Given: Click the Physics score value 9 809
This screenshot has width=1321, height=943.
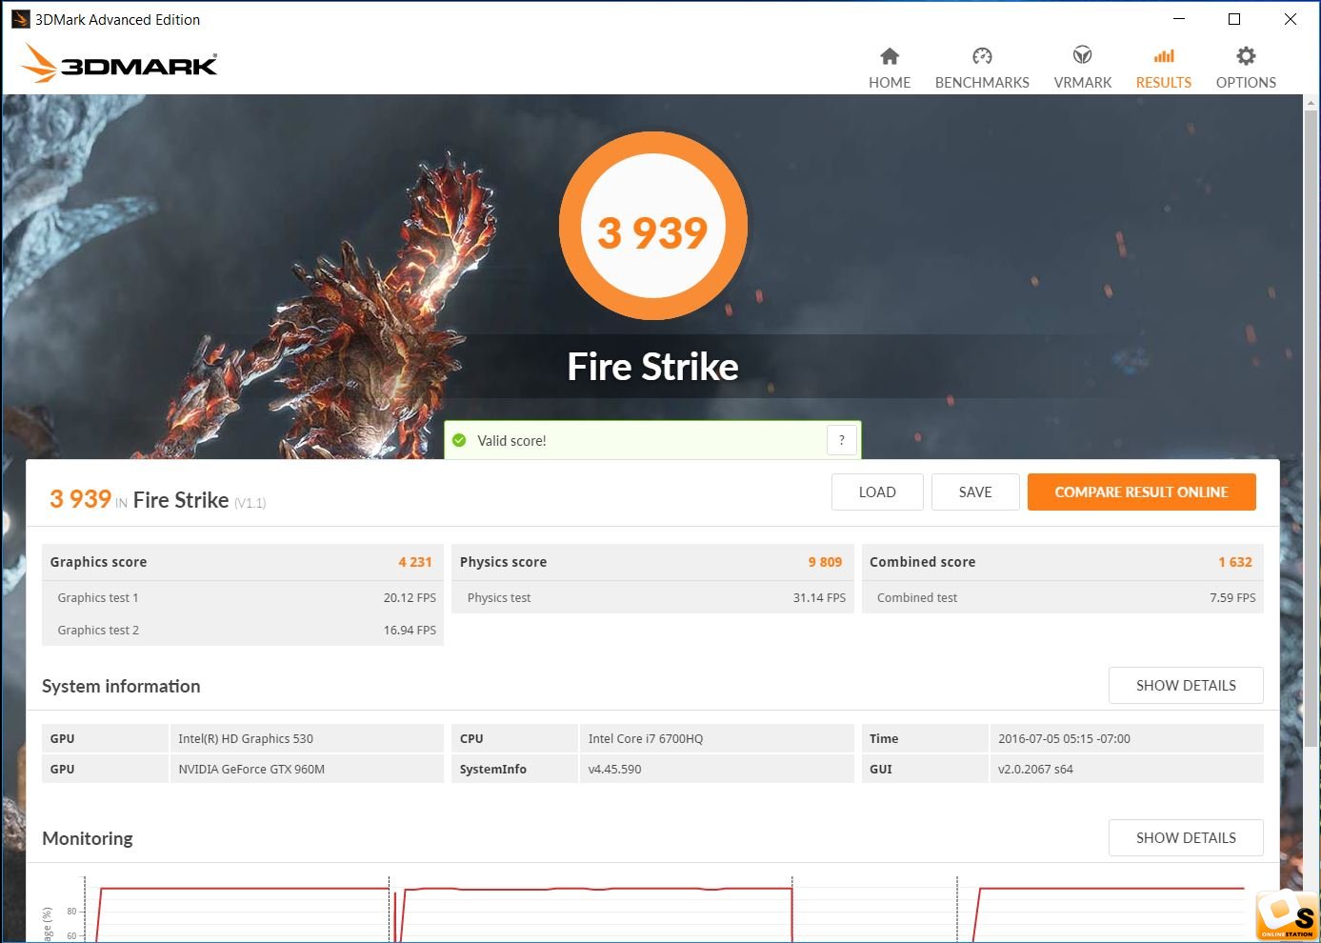Looking at the screenshot, I should click(825, 562).
